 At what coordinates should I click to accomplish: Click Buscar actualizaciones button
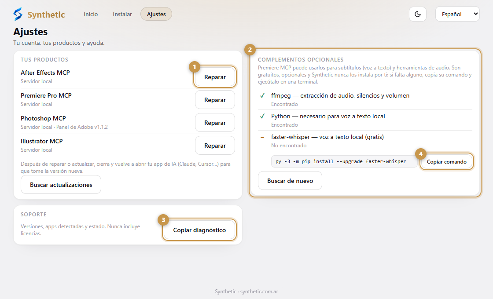coord(61,185)
